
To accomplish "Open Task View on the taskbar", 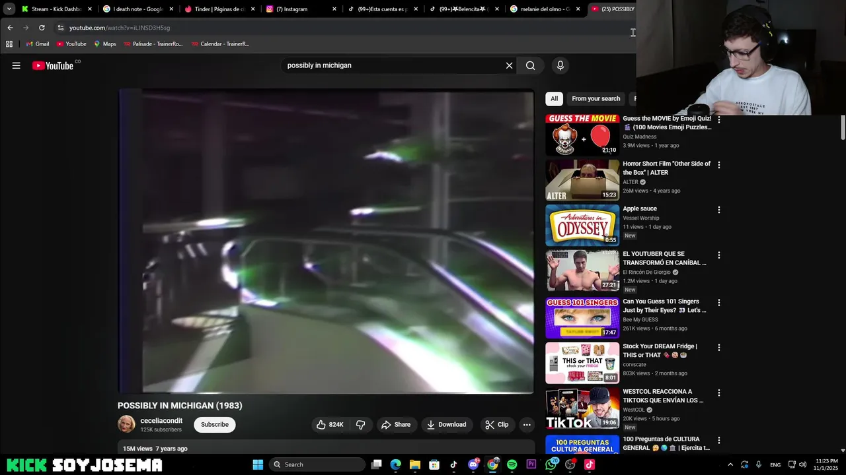I will tap(376, 464).
